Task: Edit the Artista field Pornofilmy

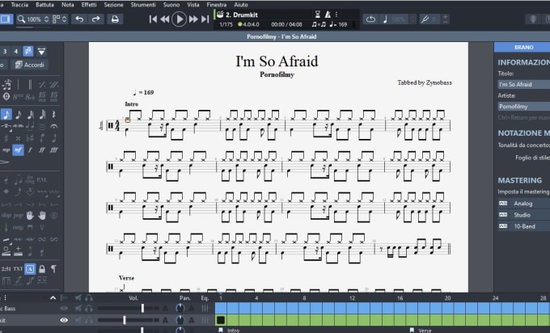Action: click(524, 106)
